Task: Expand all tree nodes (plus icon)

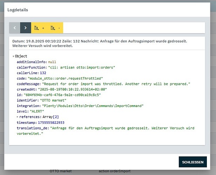Action: [x=39, y=28]
